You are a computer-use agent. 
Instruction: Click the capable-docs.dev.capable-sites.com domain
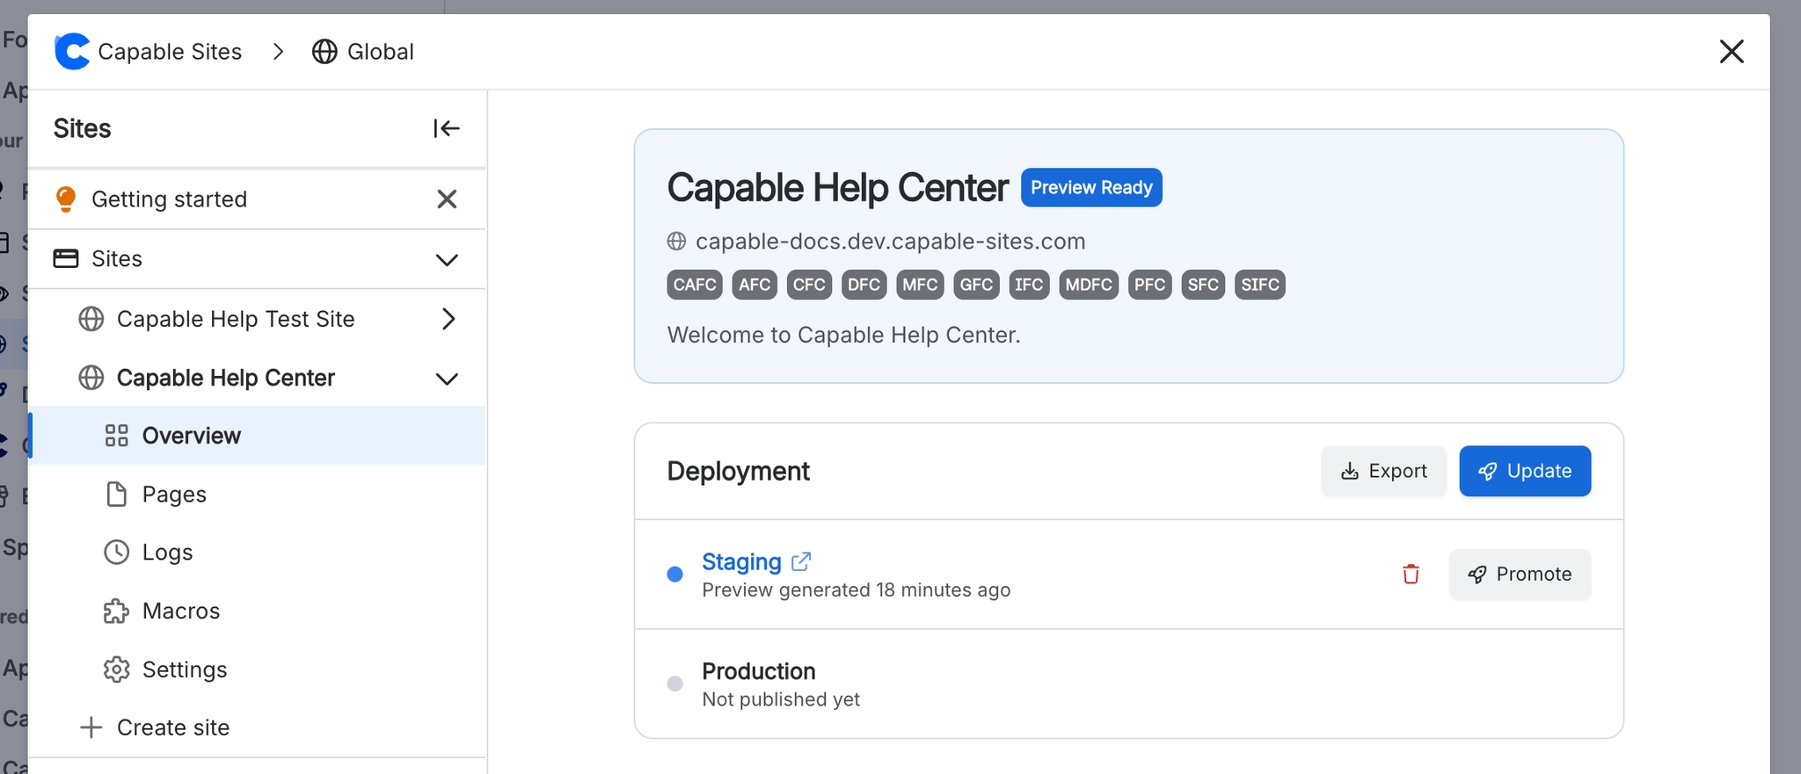click(890, 242)
